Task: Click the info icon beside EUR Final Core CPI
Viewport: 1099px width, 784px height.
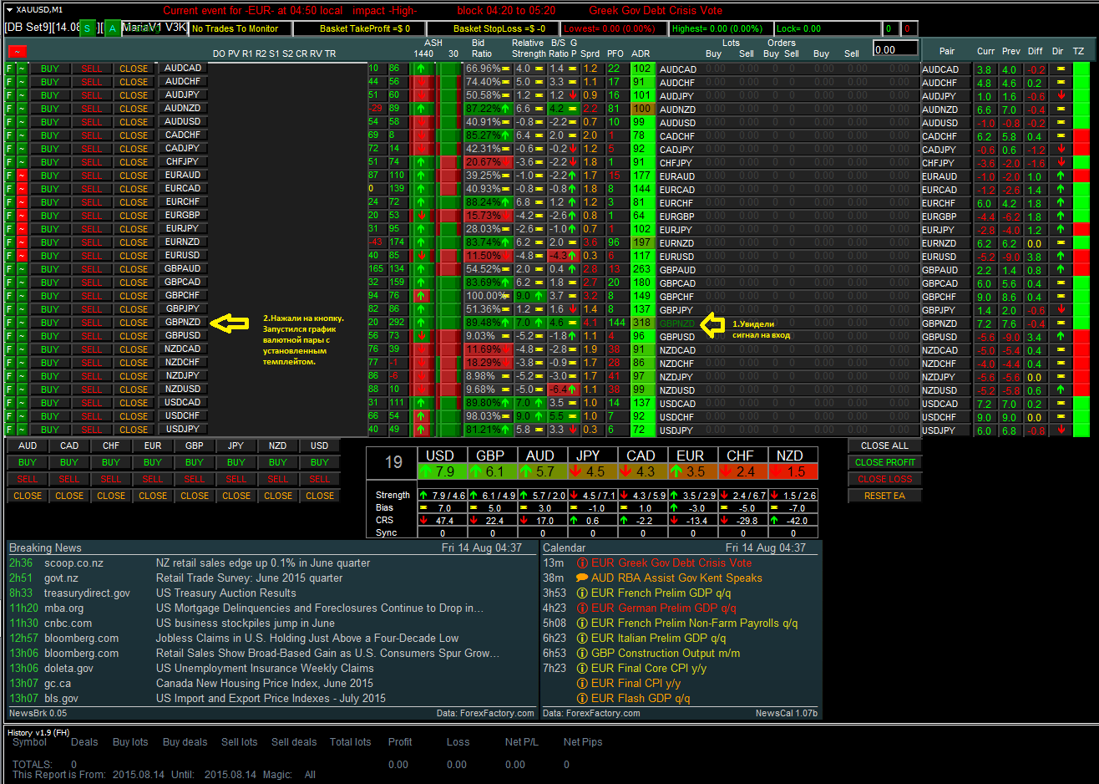Action: [583, 668]
